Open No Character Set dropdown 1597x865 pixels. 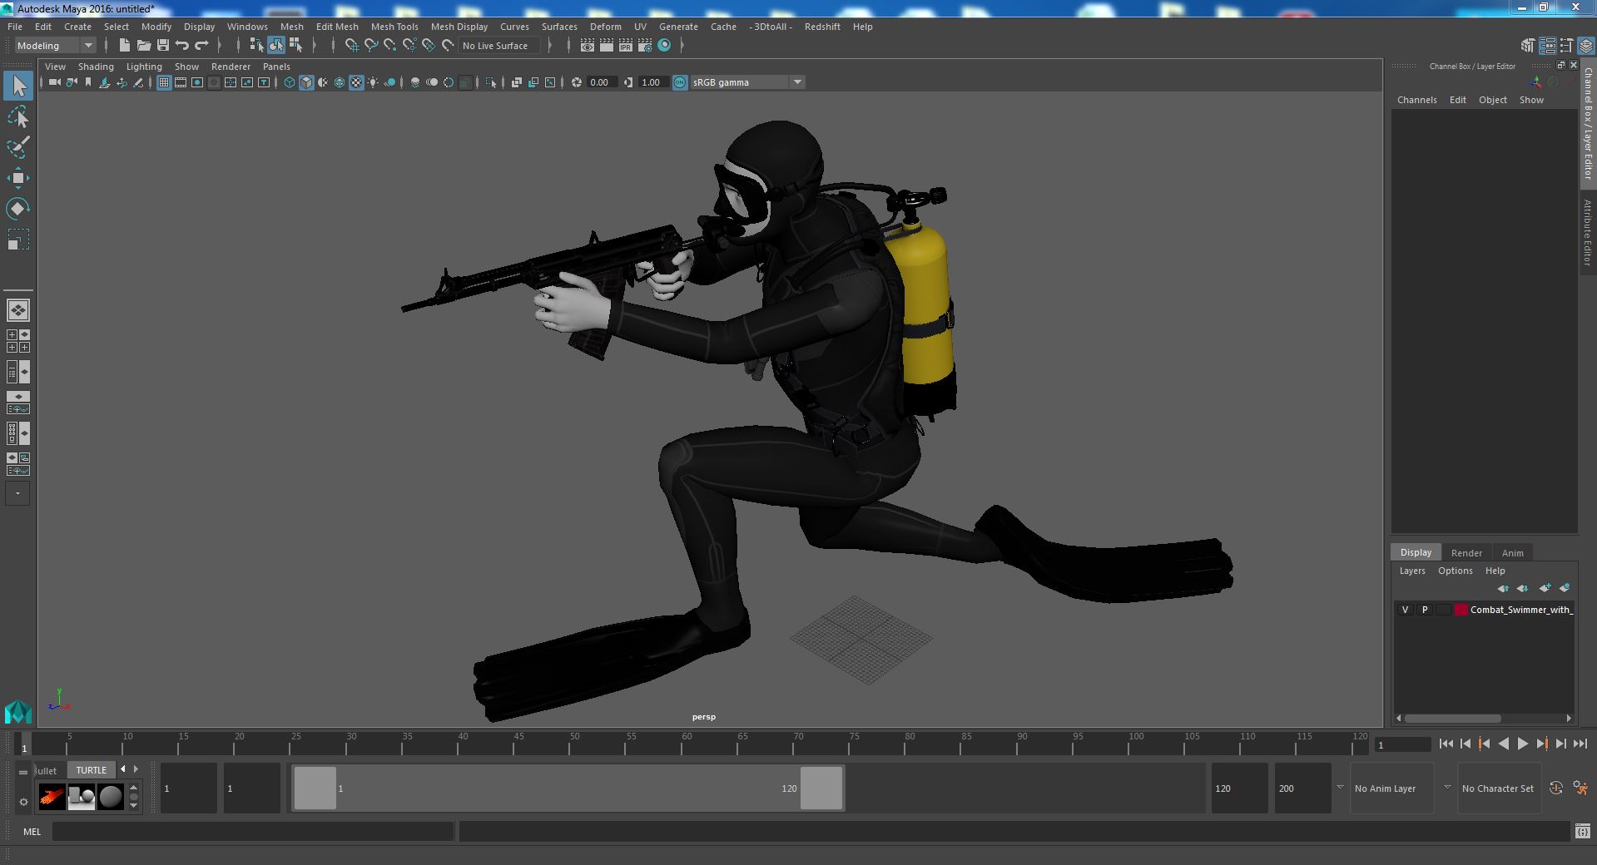coord(1498,788)
